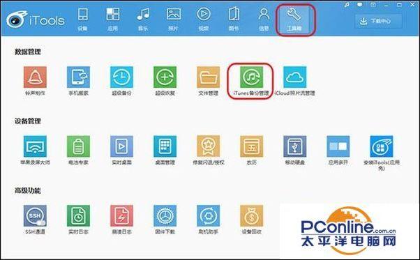Open iCloud照片流管理 cloud icon

point(294,77)
